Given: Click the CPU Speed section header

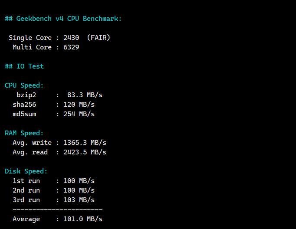Looking at the screenshot, I should [x=24, y=85].
